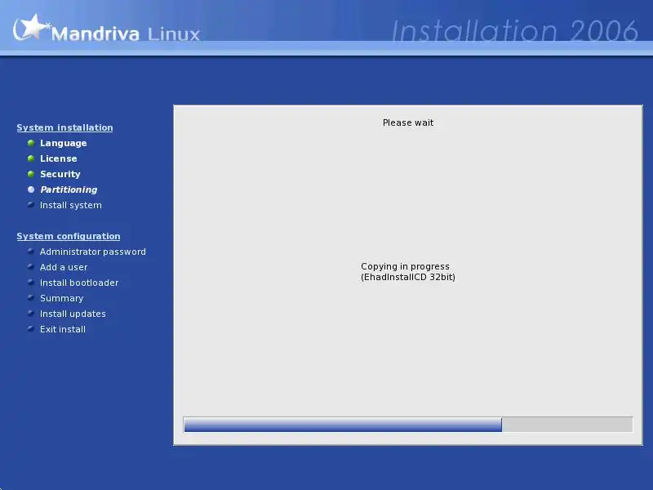The width and height of the screenshot is (653, 490).
Task: Click the white bullet beside Partitioning
Action: (31, 189)
